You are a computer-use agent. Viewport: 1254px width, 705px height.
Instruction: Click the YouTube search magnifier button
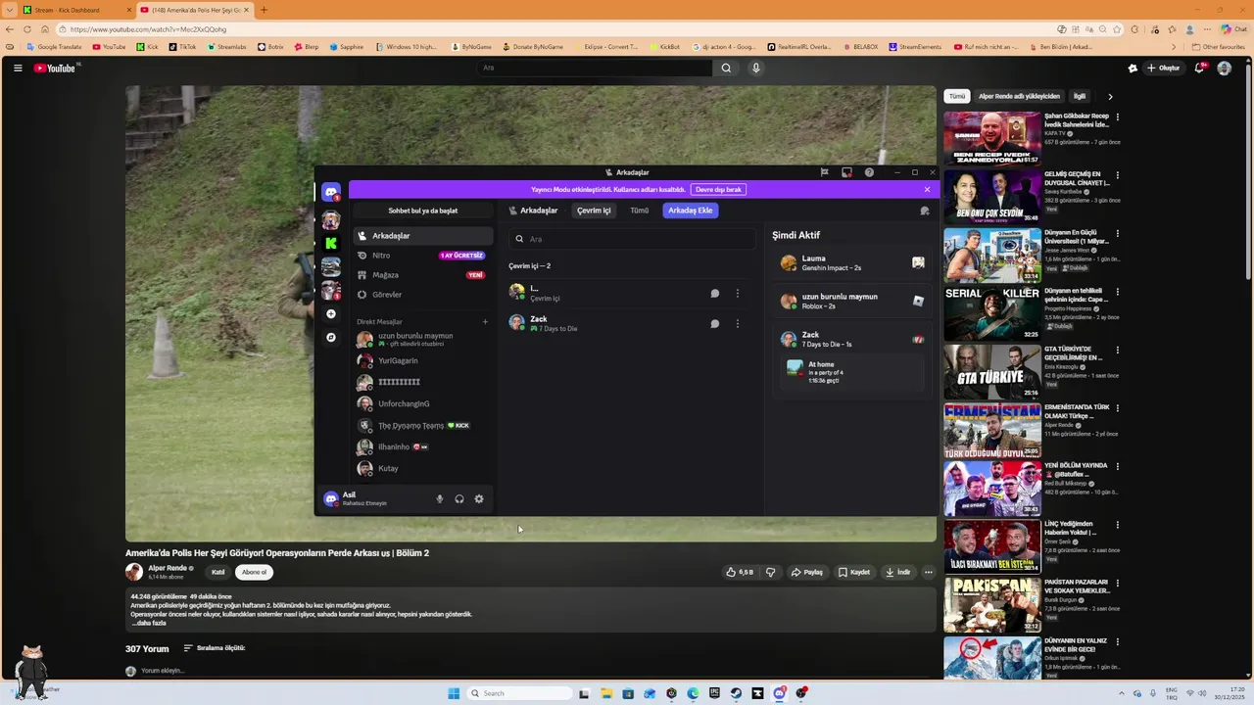point(726,69)
